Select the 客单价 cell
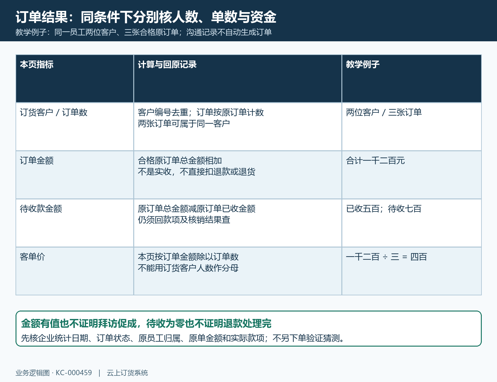Image resolution: width=497 pixels, height=382 pixels. pyautogui.click(x=75, y=271)
